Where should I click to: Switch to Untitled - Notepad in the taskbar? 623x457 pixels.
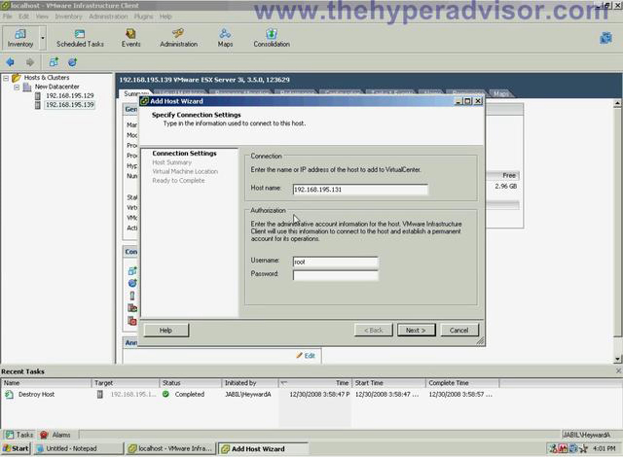point(78,448)
